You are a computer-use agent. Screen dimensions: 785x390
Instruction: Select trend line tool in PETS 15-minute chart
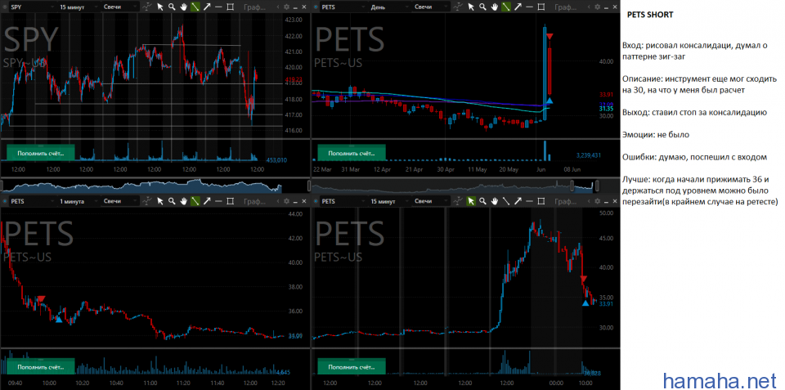506,201
